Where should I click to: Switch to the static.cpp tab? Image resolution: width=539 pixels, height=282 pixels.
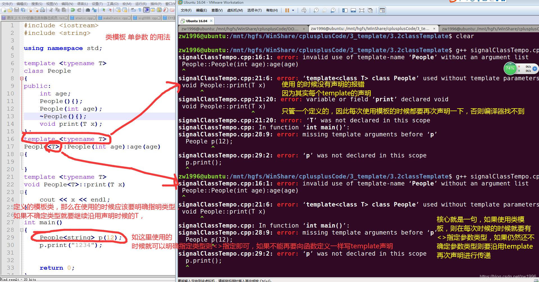83,18
